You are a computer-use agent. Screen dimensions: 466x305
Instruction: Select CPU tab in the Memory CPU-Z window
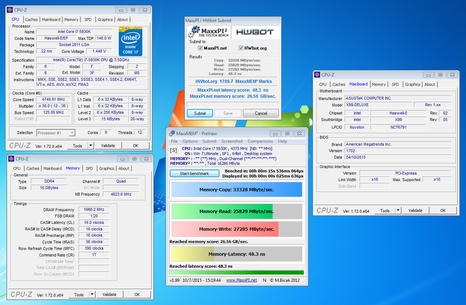pos(17,168)
